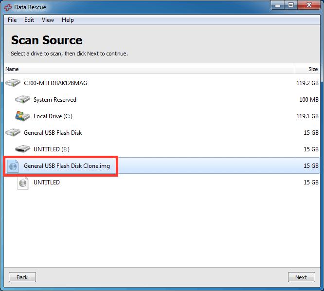Select the System Reserved partition label
This screenshot has width=324, height=291.
pos(55,100)
